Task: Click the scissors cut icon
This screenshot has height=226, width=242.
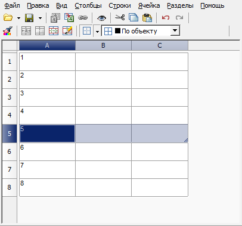Action: (120, 17)
